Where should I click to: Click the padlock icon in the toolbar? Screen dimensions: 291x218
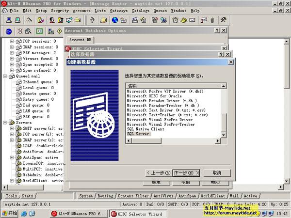pos(92,20)
